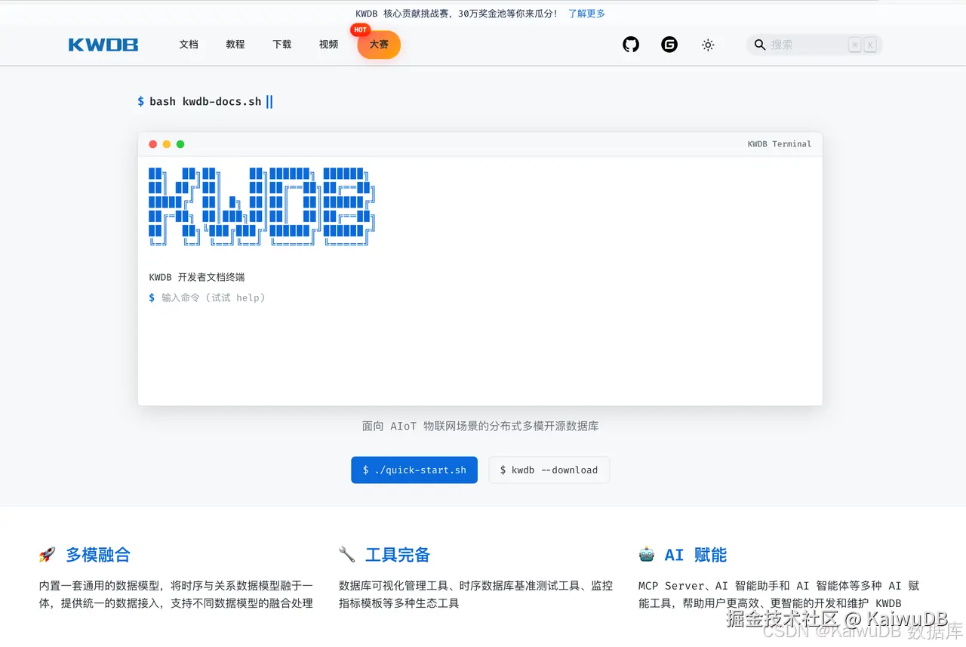
Task: Open the 文档 navigation menu
Action: tap(189, 45)
